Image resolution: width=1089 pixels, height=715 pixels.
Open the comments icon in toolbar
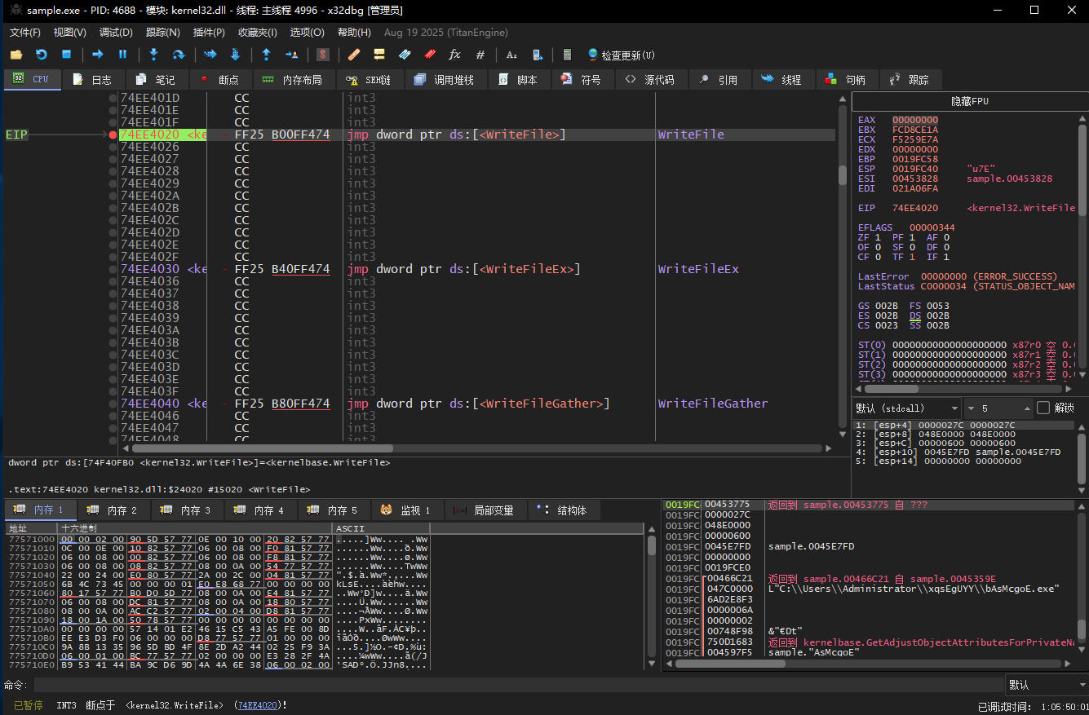click(x=379, y=55)
